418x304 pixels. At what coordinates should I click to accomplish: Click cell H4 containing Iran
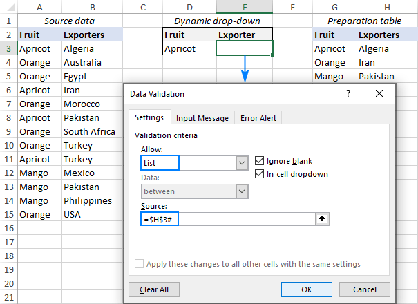(387, 62)
